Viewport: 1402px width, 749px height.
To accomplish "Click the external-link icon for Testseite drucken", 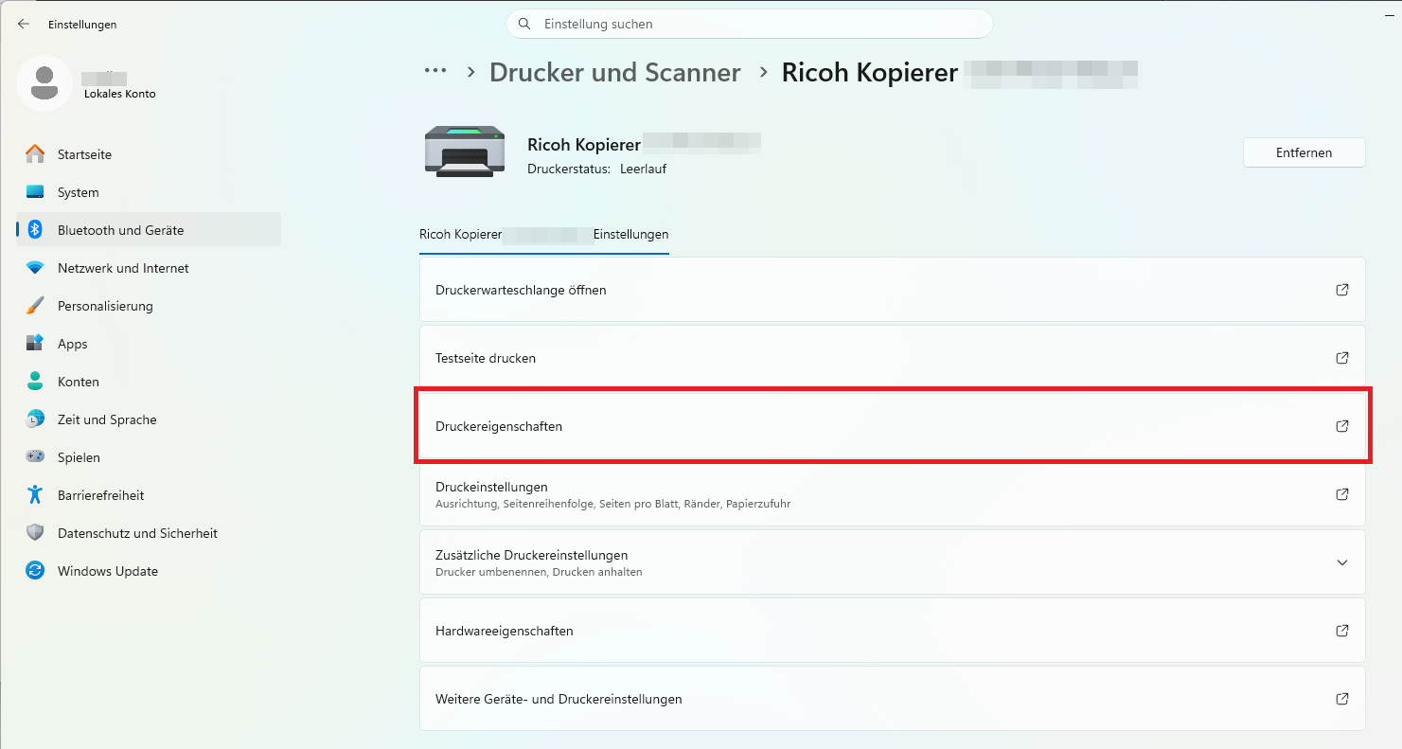I will pyautogui.click(x=1341, y=358).
